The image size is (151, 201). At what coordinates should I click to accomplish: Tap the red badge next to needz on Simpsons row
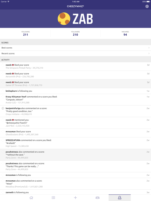pyautogui.click(x=13, y=65)
